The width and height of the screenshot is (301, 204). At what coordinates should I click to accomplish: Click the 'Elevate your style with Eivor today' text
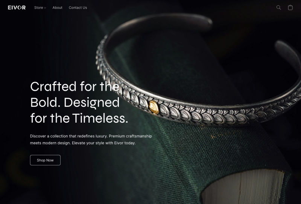coord(104,143)
